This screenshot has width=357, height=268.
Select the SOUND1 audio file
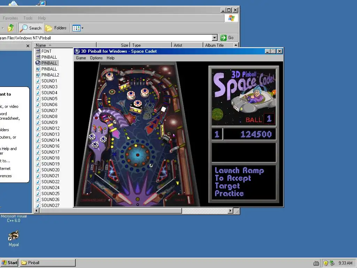pos(47,81)
